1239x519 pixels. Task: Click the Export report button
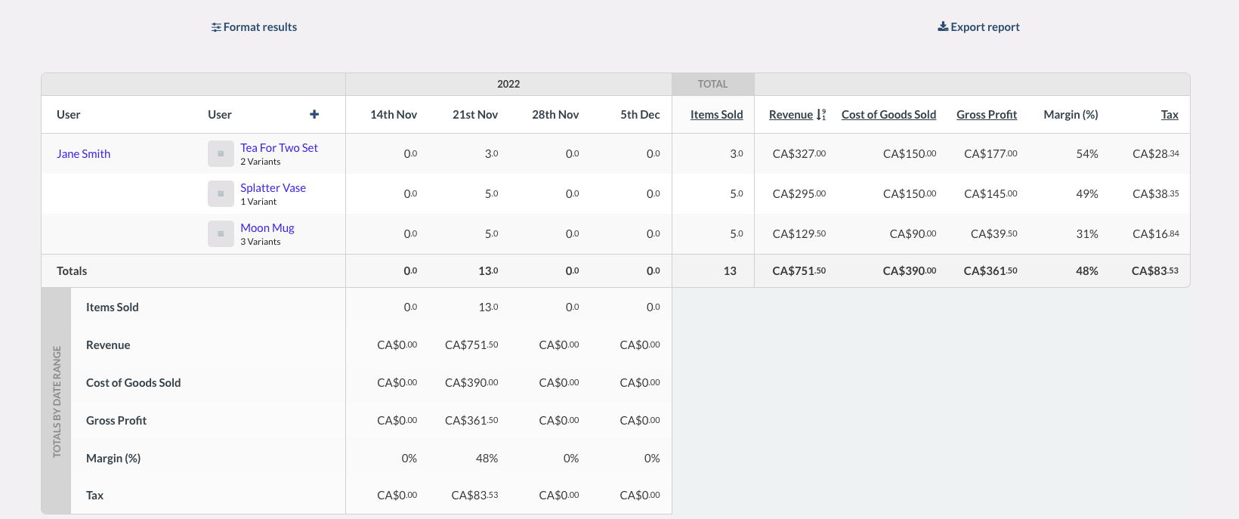[985, 27]
